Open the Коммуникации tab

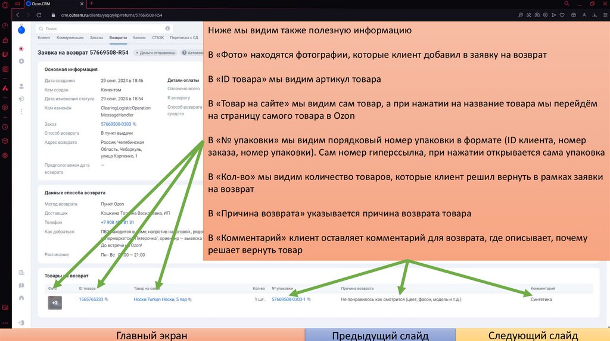[70, 37]
